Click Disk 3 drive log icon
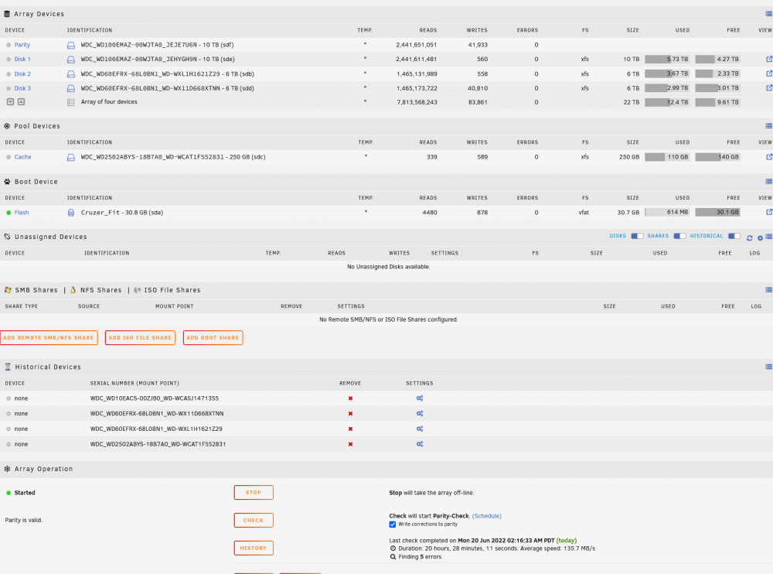773x574 pixels. (71, 89)
